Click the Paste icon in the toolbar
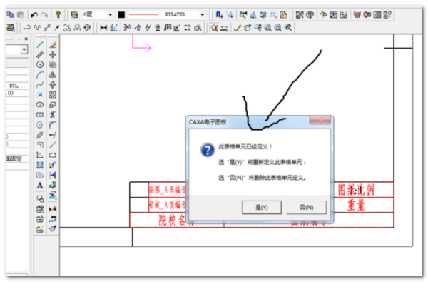Screen dimensions: 428x282 [x=21, y=14]
